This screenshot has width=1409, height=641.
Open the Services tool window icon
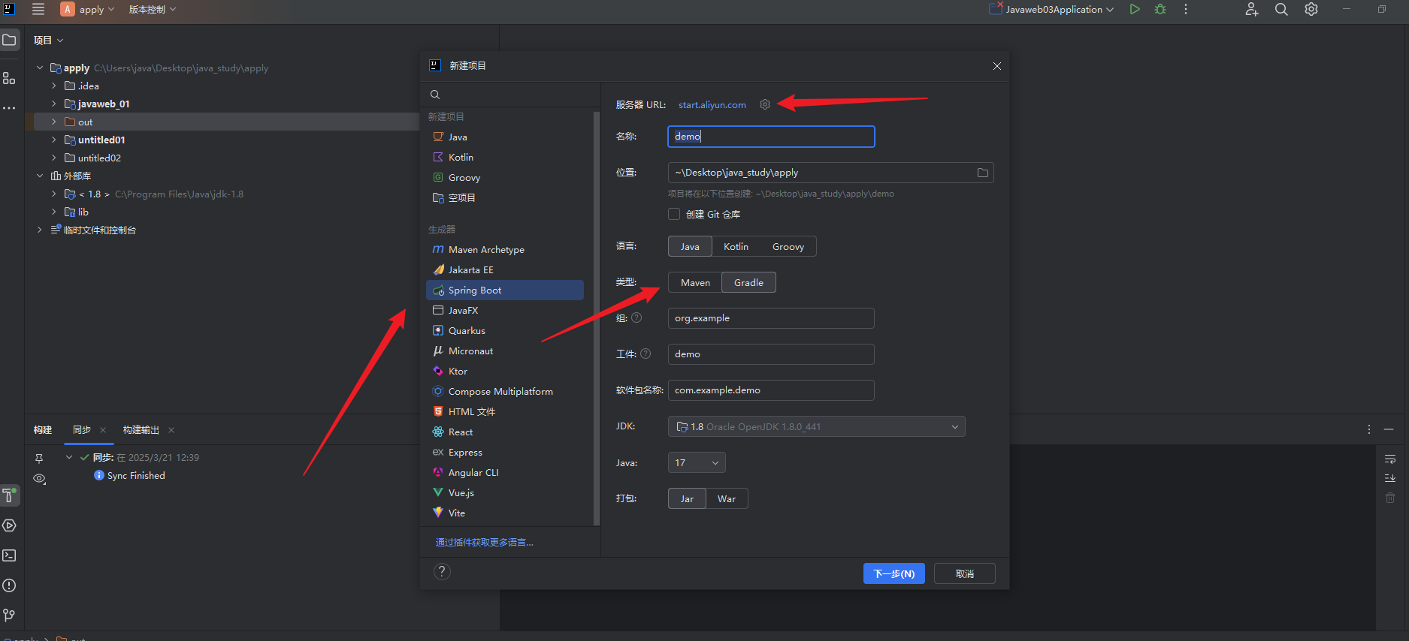coord(9,525)
